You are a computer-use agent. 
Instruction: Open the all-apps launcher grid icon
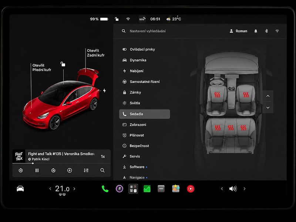133,189
